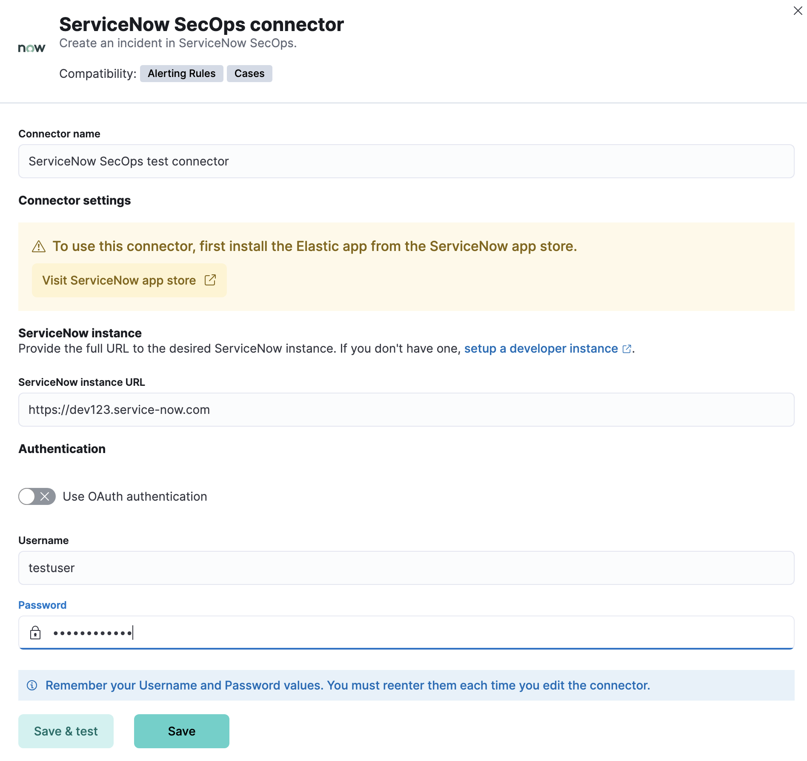This screenshot has width=807, height=761.
Task: Click the Save button
Action: pos(181,731)
